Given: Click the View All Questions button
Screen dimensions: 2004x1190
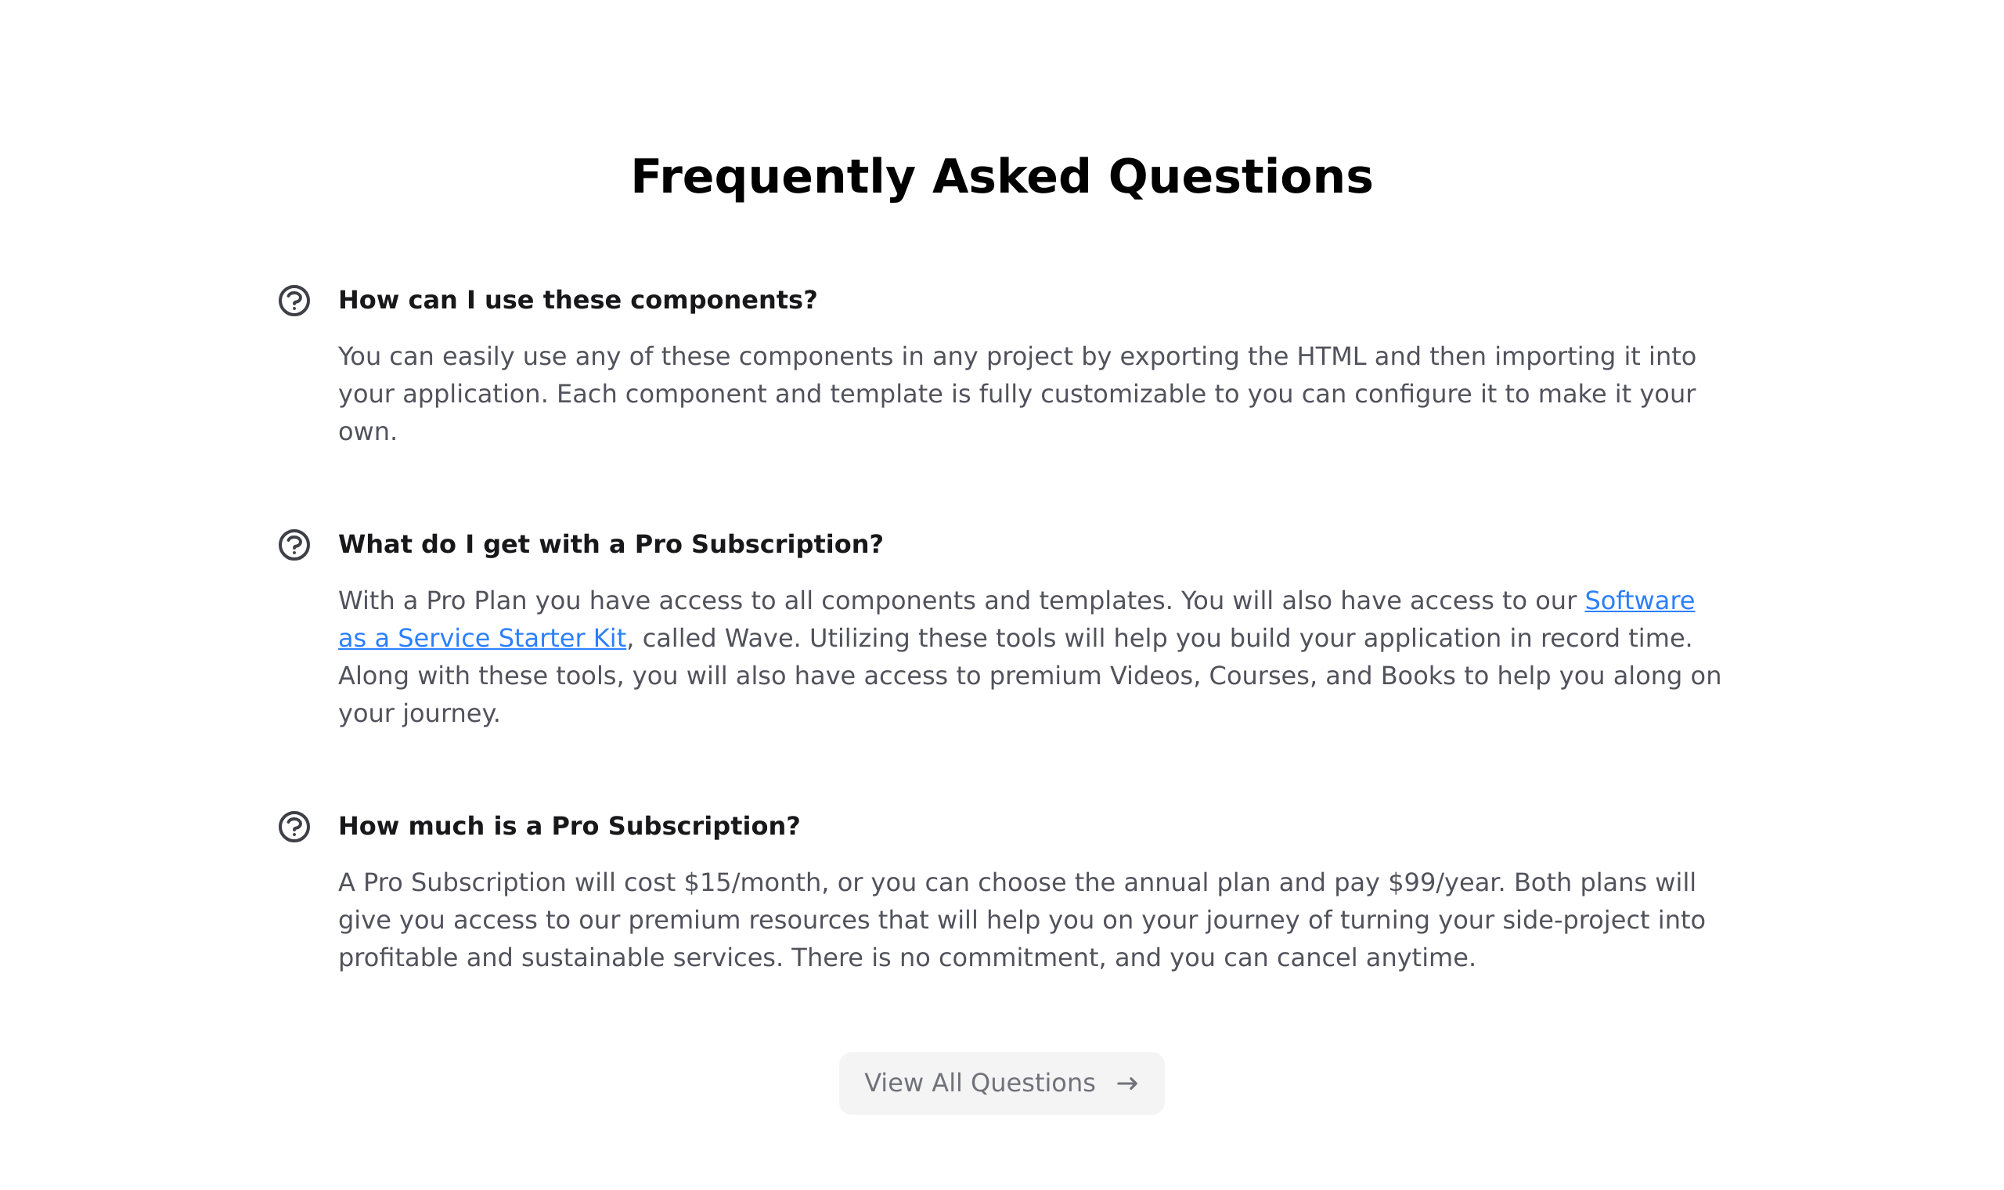Looking at the screenshot, I should [x=1001, y=1084].
